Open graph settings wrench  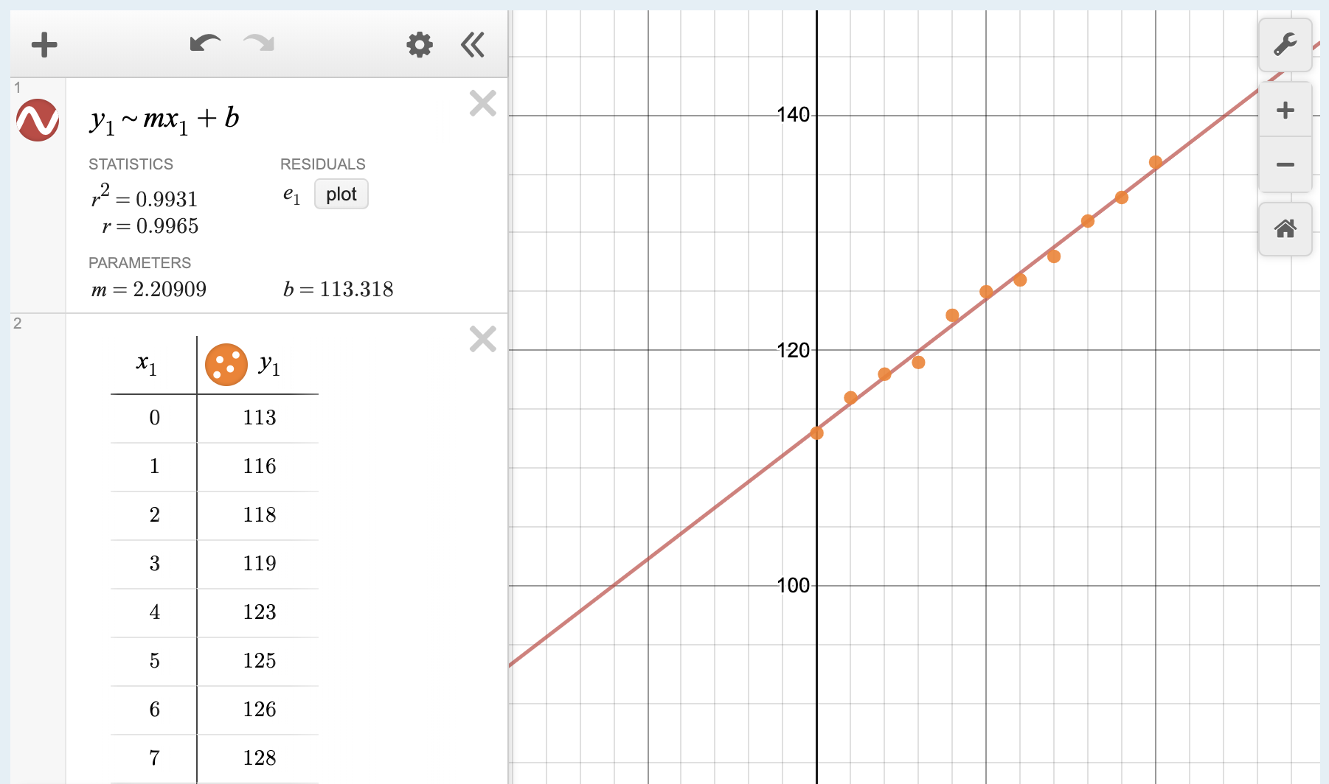(1285, 45)
